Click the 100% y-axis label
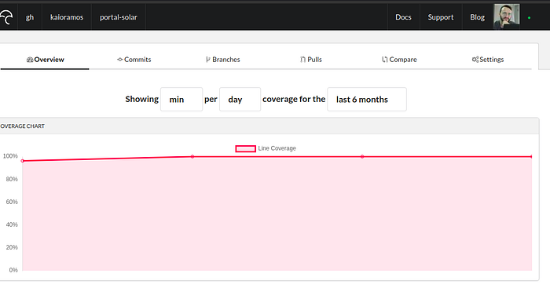The height and width of the screenshot is (288, 550). [10, 156]
